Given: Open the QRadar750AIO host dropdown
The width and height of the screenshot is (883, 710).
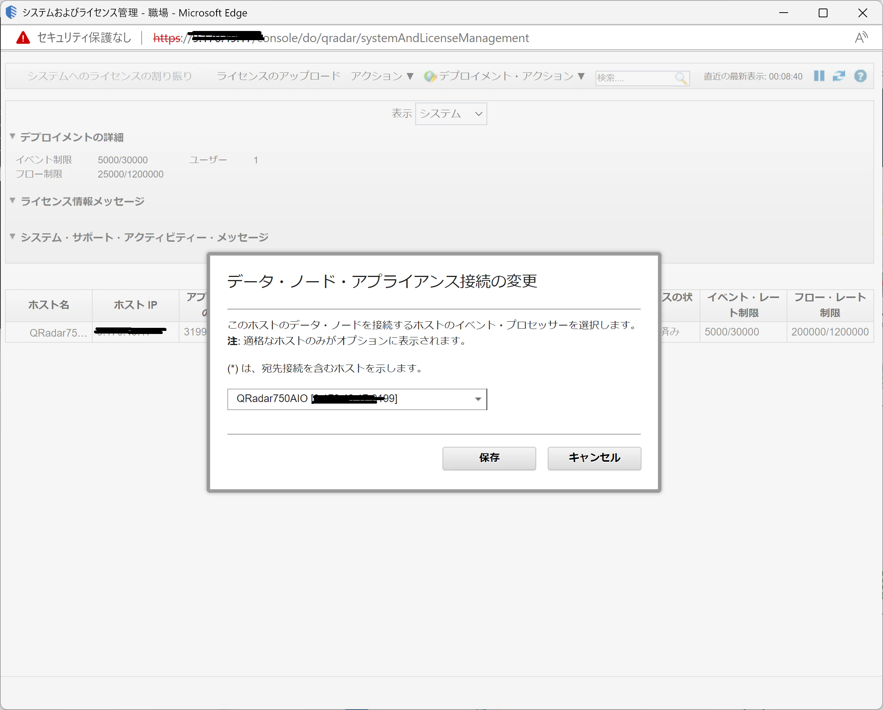Looking at the screenshot, I should [357, 399].
